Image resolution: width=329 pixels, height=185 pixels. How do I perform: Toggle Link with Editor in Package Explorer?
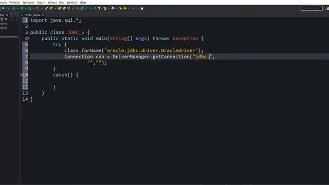click(x=6, y=20)
